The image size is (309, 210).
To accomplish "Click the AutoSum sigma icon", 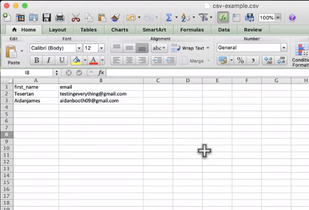I will pyautogui.click(x=168, y=18).
